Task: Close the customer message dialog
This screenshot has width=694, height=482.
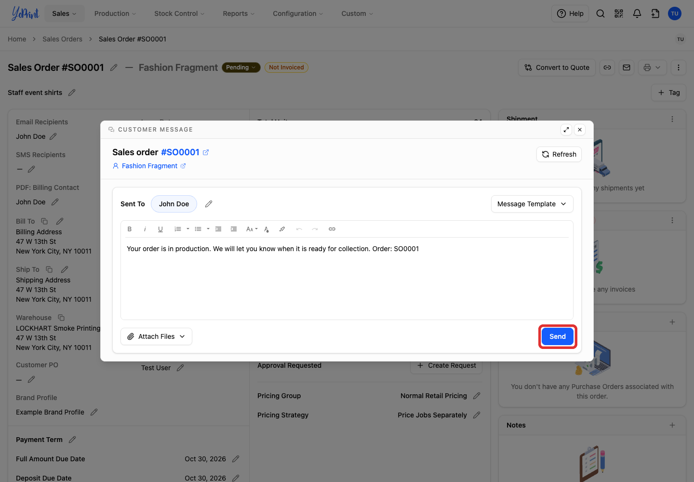Action: coord(580,130)
